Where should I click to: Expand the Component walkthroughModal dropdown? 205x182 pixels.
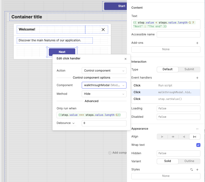pyautogui.click(x=104, y=85)
